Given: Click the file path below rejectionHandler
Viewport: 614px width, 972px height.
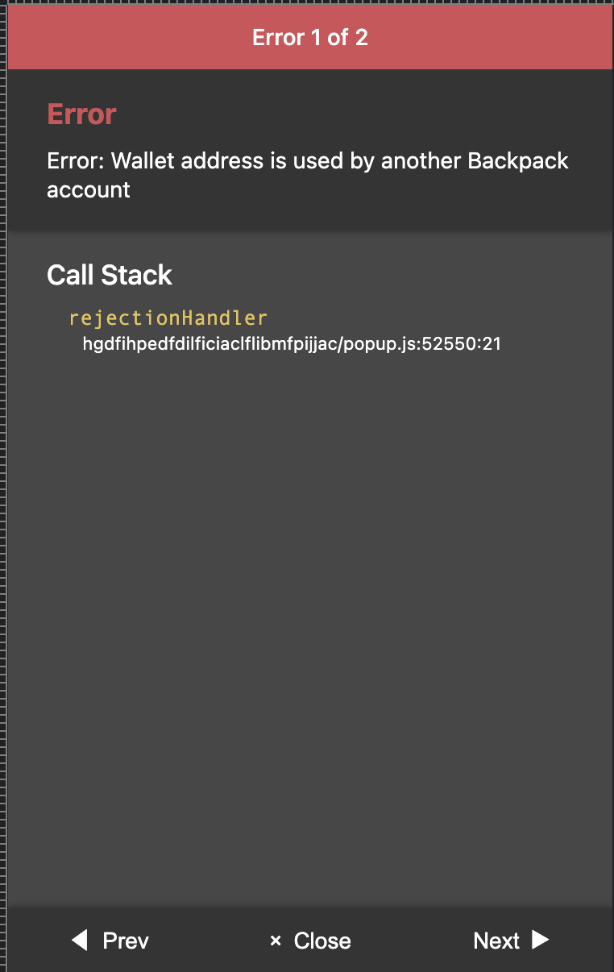Looking at the screenshot, I should click(x=291, y=343).
